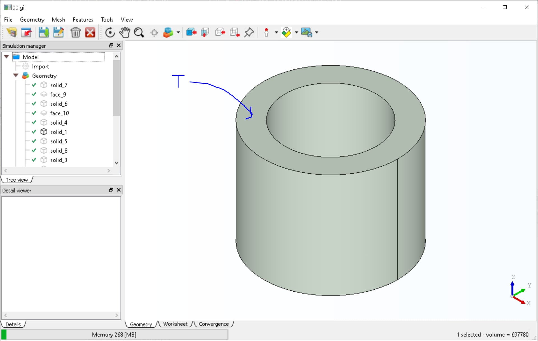Open the File menu
The height and width of the screenshot is (341, 538).
(x=8, y=20)
